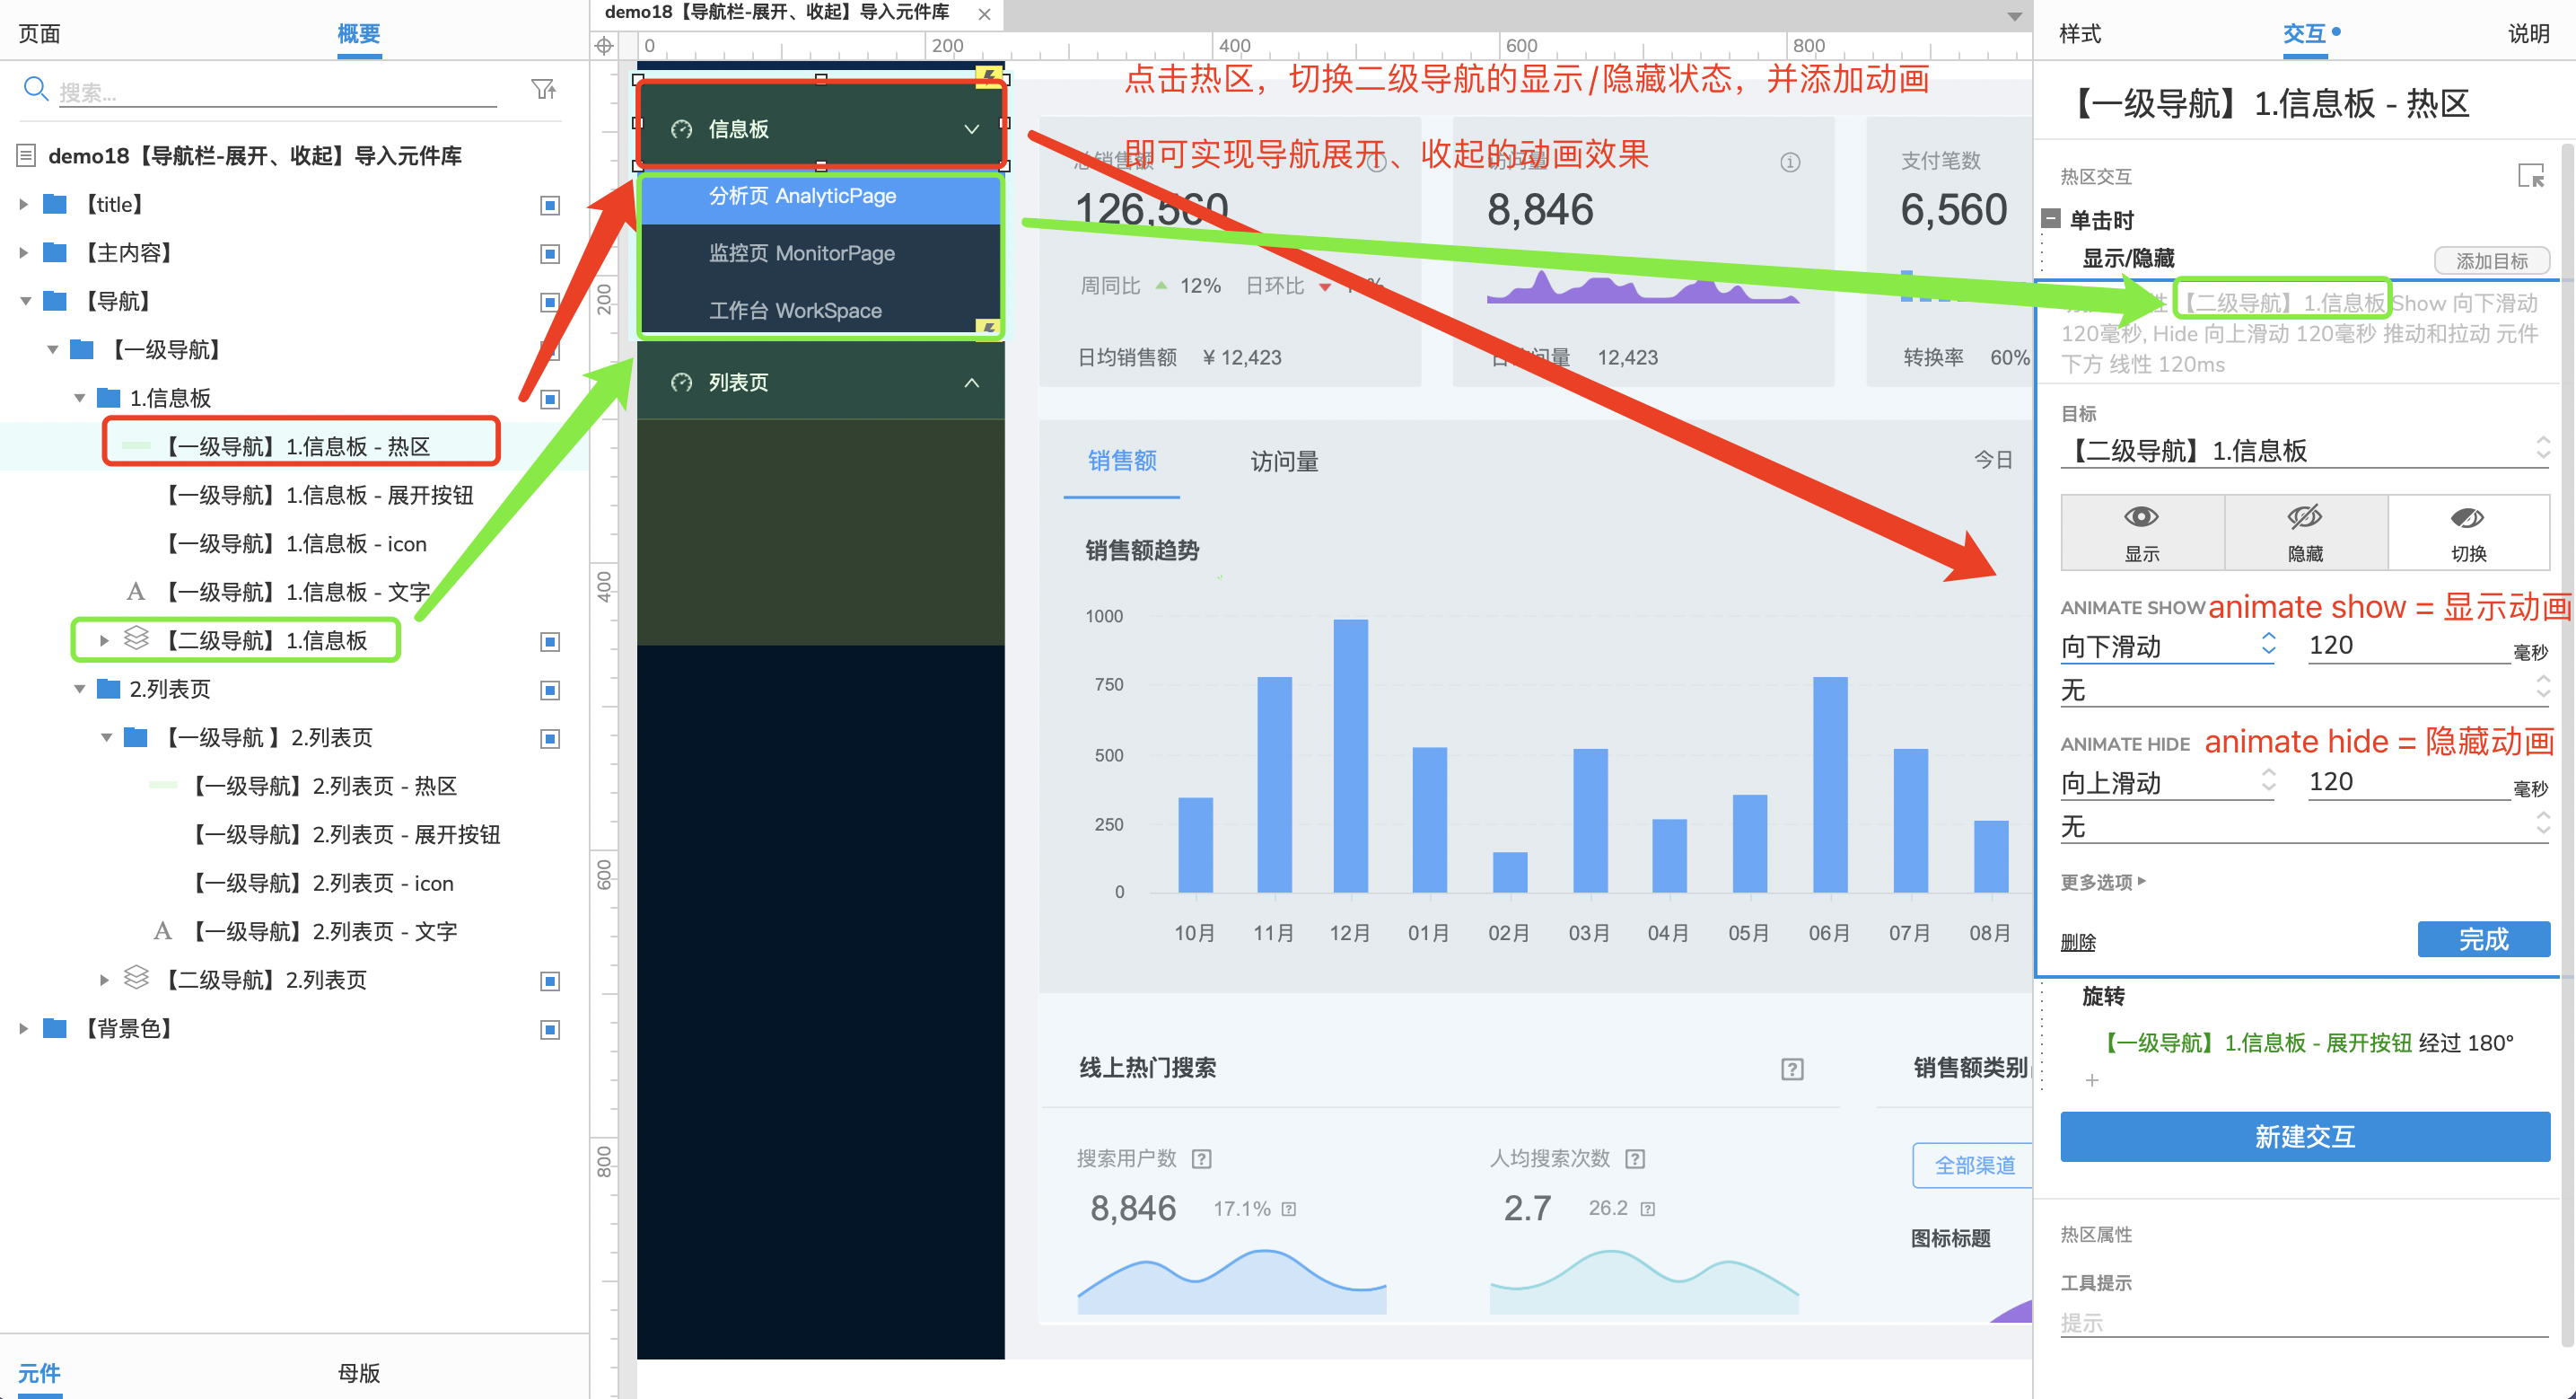2576x1399 pixels.
Task: Expand the 【主内容】 folder
Action: 23,252
